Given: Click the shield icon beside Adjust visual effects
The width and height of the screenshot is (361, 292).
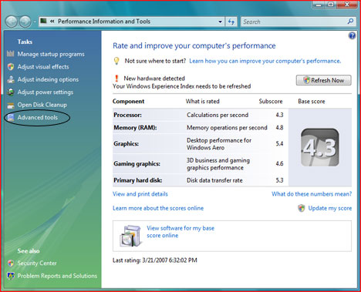Looking at the screenshot, I should coord(11,67).
